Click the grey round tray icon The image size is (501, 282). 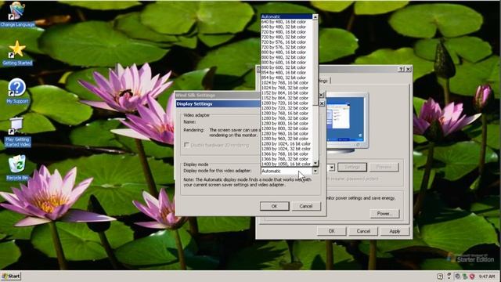(x=457, y=277)
